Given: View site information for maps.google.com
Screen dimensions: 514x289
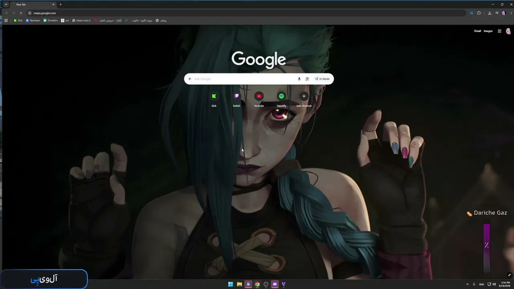Looking at the screenshot, I should (x=30, y=13).
